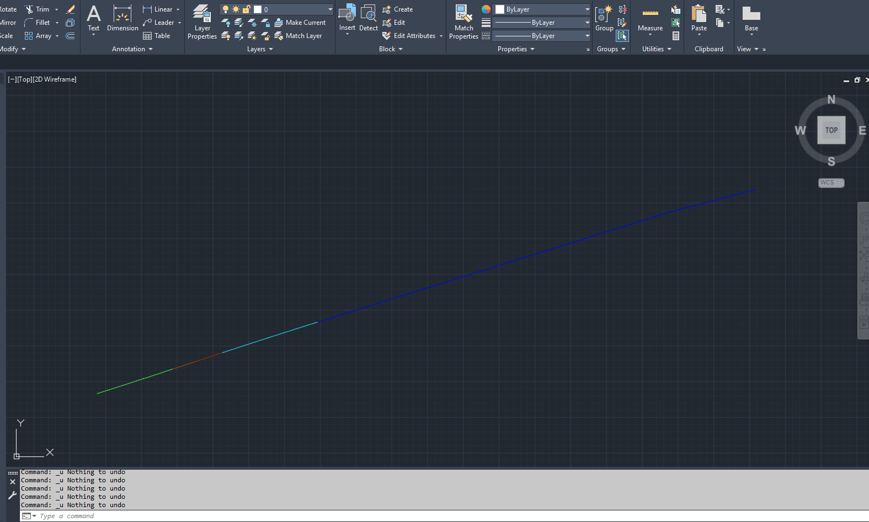Viewport: 869px width, 522px height.
Task: Click the Dimension tool
Action: [122, 18]
